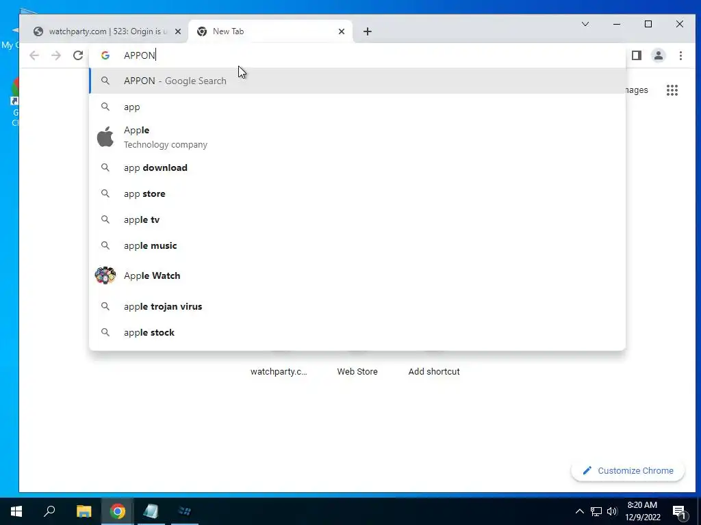Choose the APPON - Google Search suggestion

pyautogui.click(x=357, y=81)
